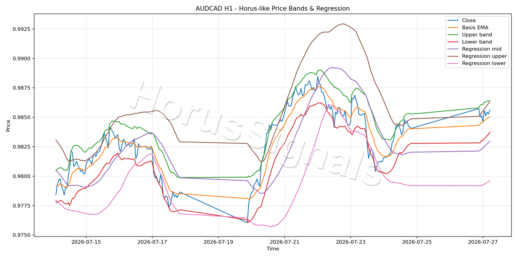Viewport: 517px width, 258px height.
Task: Click the 2026-07-21 x-axis date label
Action: click(285, 242)
